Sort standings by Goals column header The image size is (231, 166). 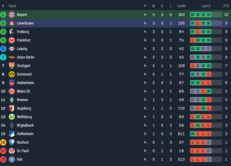coord(181,6)
